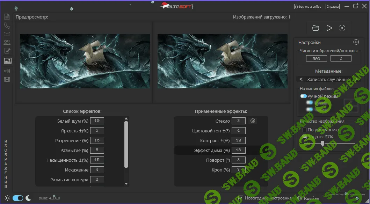Click the Размытие контура value field
Image resolution: width=370 pixels, height=204 pixels.
pos(97,180)
